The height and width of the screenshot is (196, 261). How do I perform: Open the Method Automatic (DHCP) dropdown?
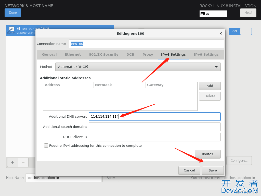point(138,67)
